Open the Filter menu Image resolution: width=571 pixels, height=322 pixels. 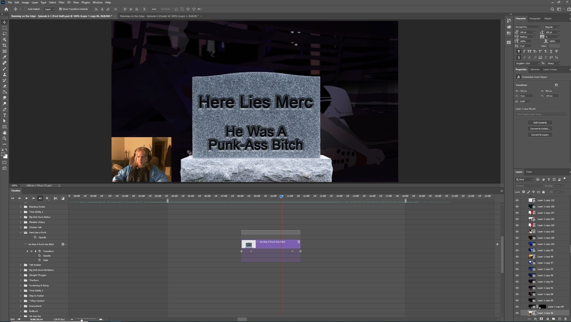(61, 2)
